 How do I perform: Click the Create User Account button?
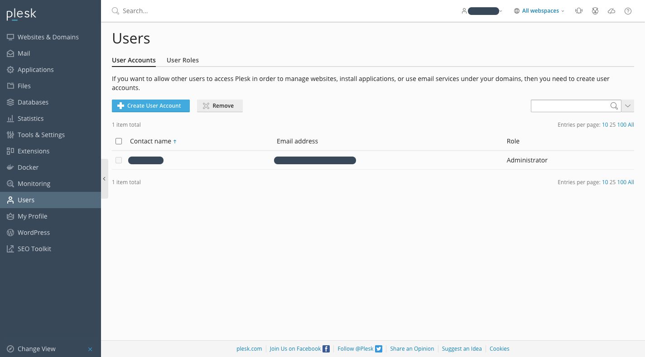[150, 106]
